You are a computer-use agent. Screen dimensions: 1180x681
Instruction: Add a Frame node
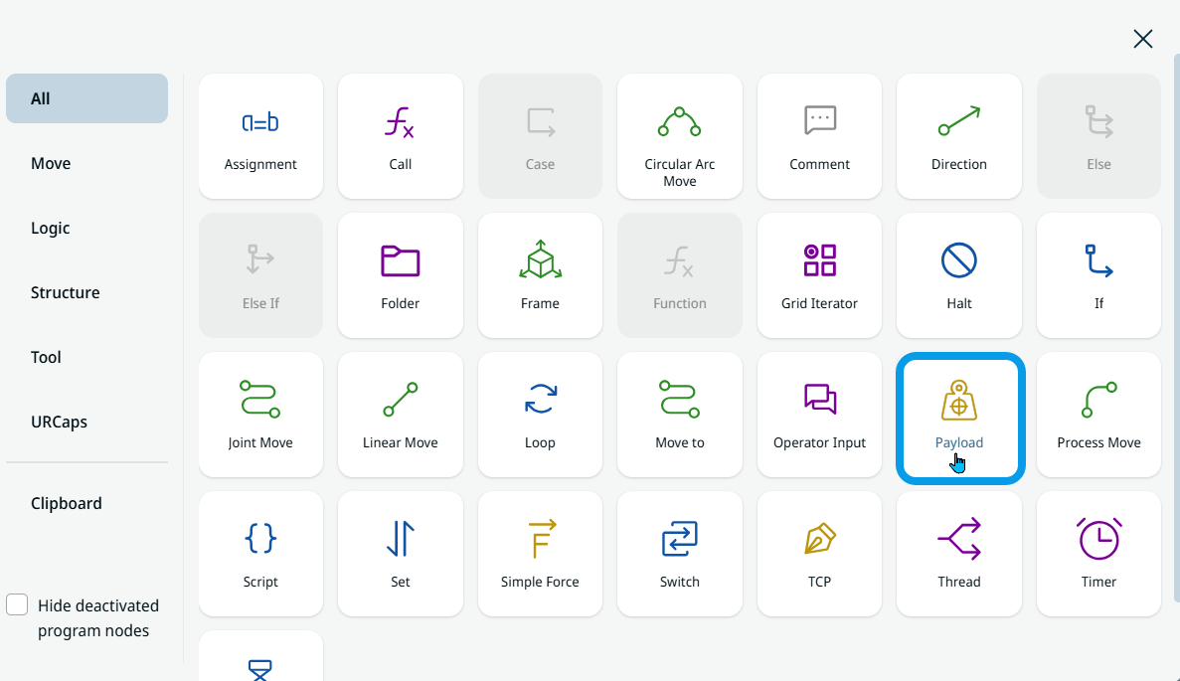[x=540, y=275]
